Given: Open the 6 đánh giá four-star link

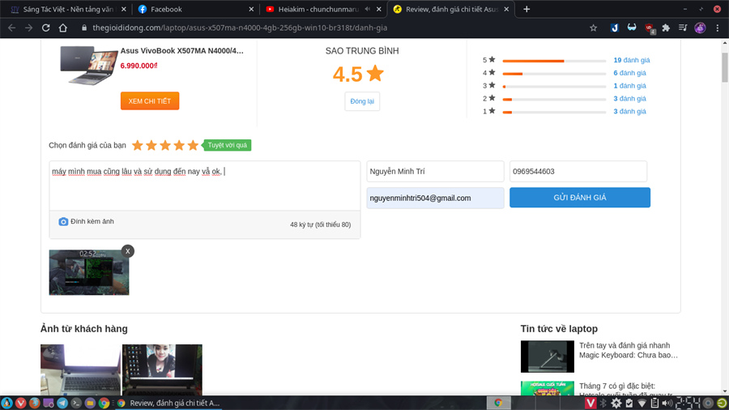Looking at the screenshot, I should (x=629, y=73).
